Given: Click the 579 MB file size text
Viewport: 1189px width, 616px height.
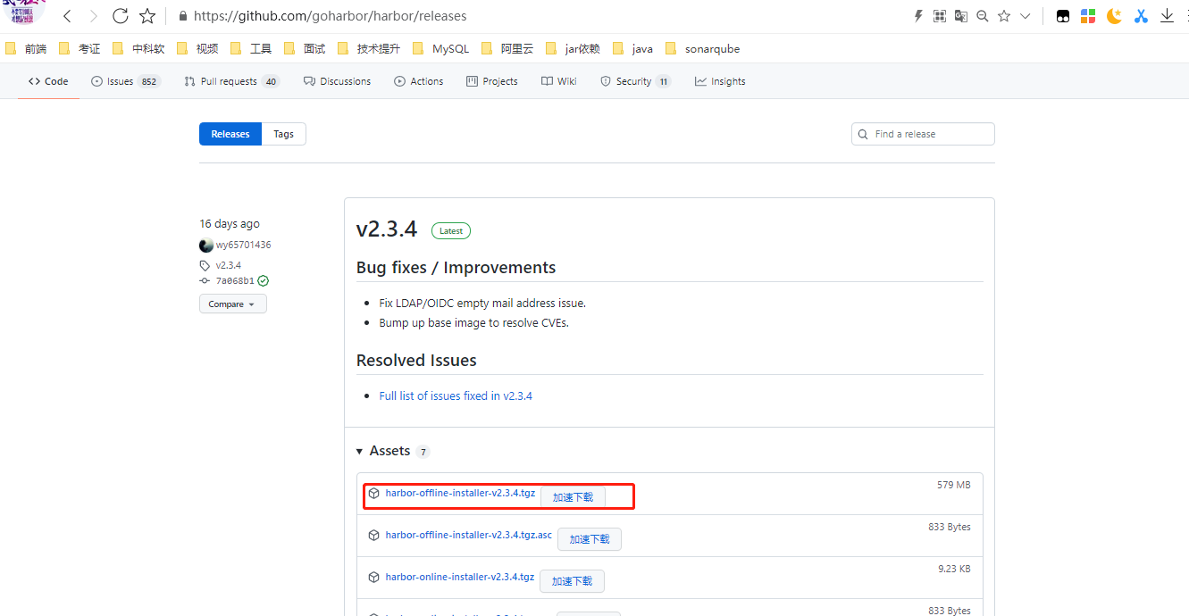Looking at the screenshot, I should 953,485.
